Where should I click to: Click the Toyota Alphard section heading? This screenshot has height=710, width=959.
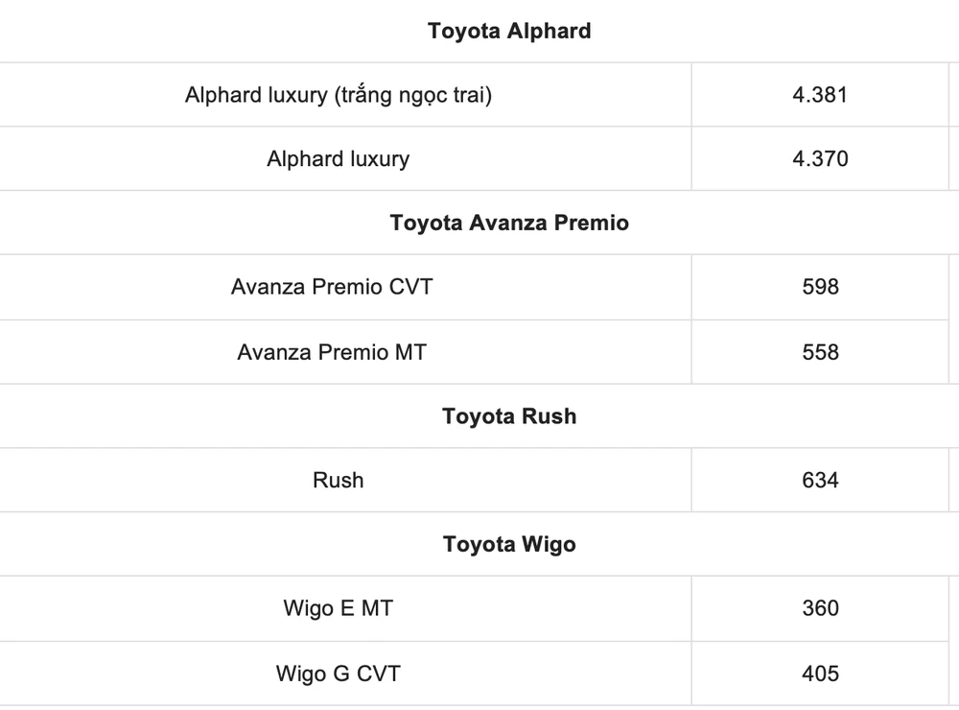click(x=509, y=31)
